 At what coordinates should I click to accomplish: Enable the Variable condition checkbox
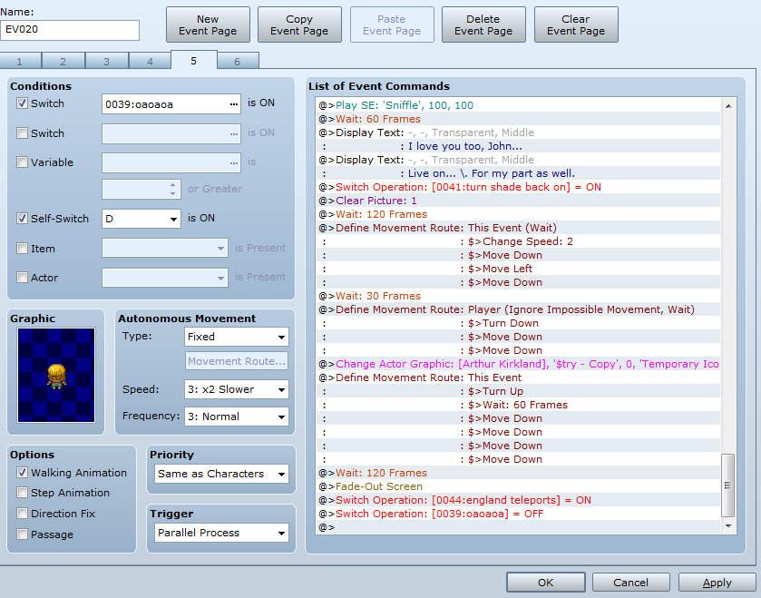[x=23, y=162]
